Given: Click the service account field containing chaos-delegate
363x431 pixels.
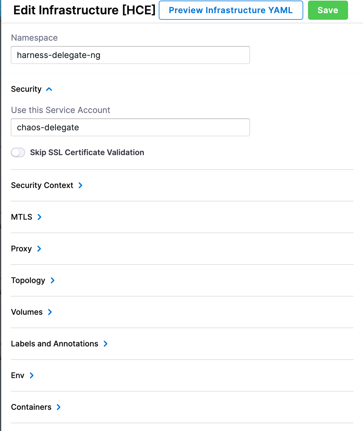Looking at the screenshot, I should pyautogui.click(x=130, y=127).
